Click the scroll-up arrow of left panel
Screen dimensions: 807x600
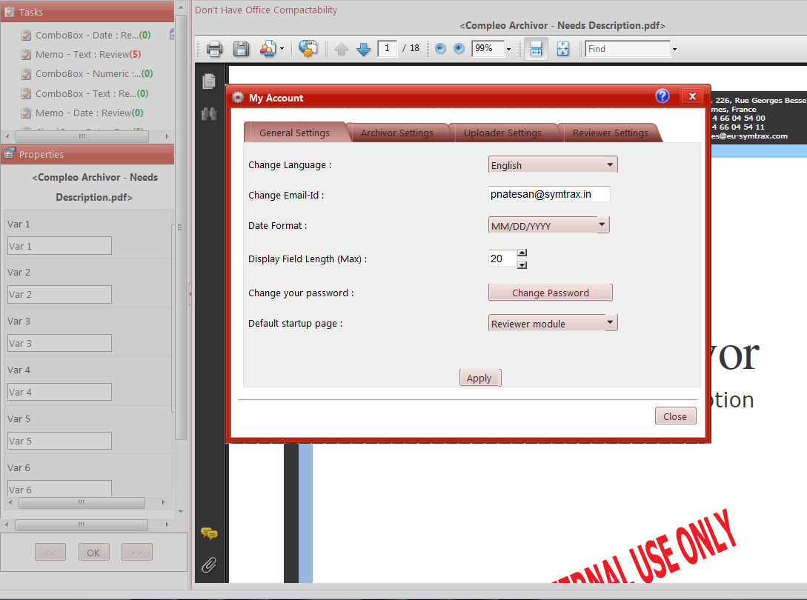point(181,7)
